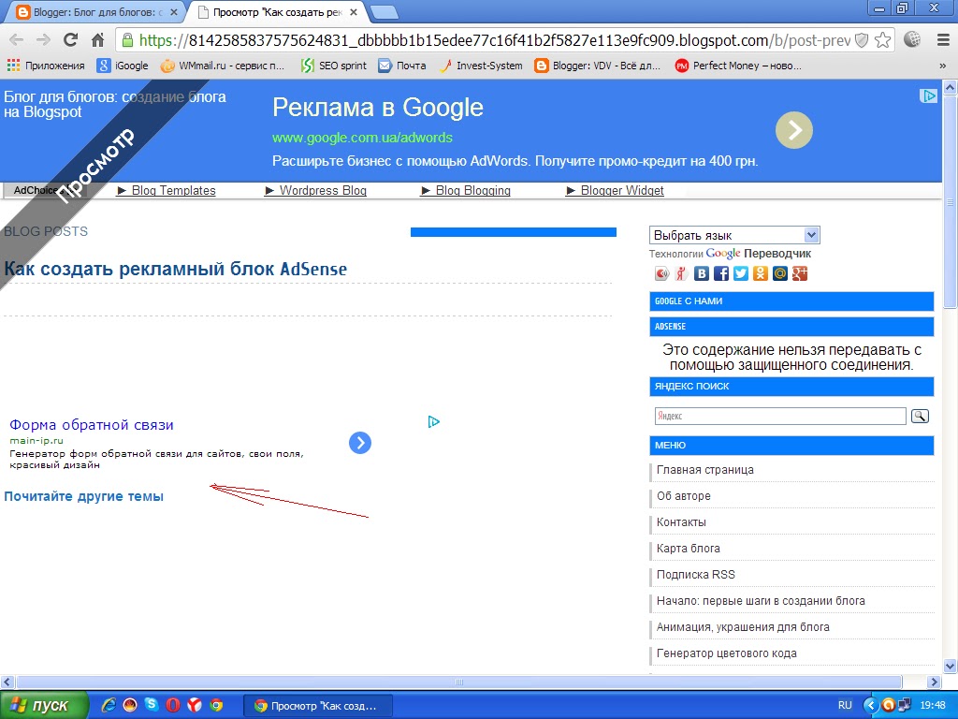Click the green padlock security icon
This screenshot has height=719, width=958.
coord(127,40)
